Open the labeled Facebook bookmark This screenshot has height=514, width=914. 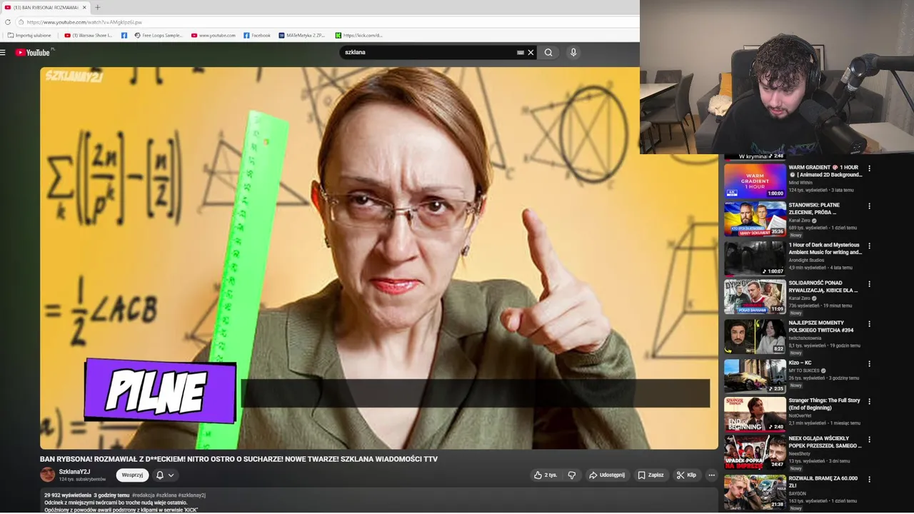click(257, 35)
